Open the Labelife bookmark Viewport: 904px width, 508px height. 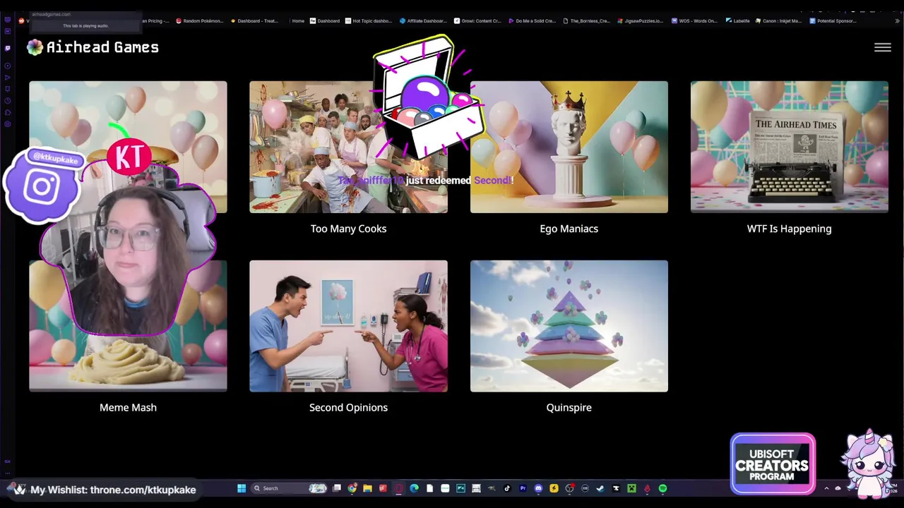tap(737, 21)
